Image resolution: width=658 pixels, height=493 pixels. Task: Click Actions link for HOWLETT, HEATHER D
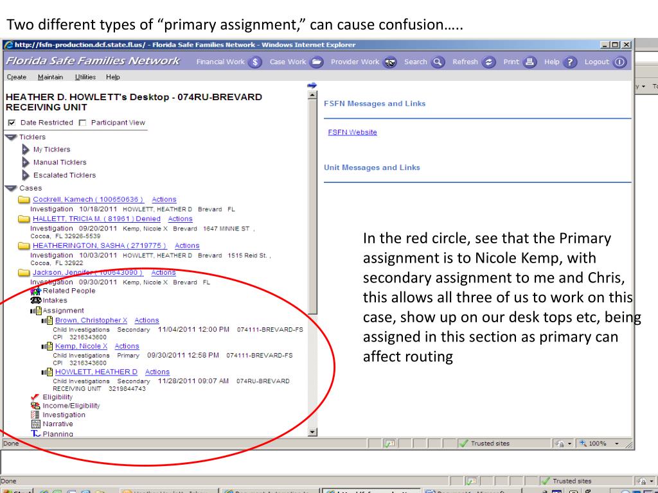(157, 372)
